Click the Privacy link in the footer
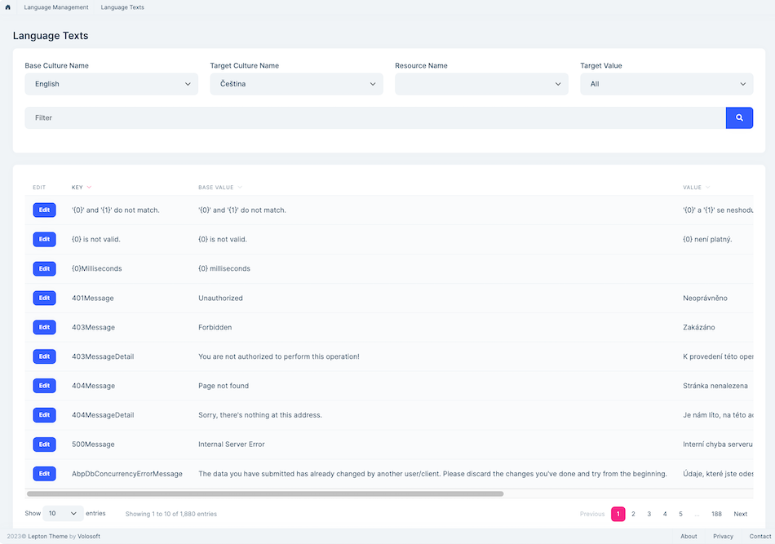 pyautogui.click(x=723, y=536)
